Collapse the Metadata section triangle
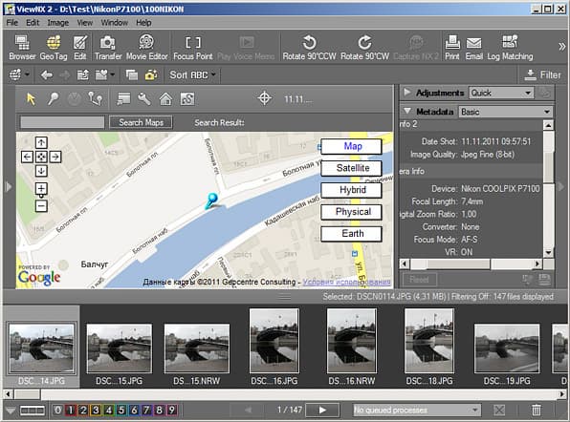Screen dimensions: 570x422 407,111
